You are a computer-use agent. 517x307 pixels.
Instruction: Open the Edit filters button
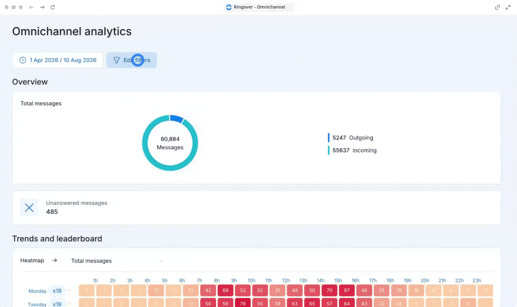[x=131, y=60]
